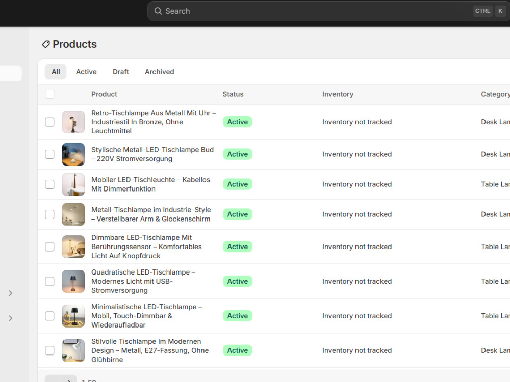510x382 pixels.
Task: Expand the lower sidebar chevron
Action: [x=10, y=318]
